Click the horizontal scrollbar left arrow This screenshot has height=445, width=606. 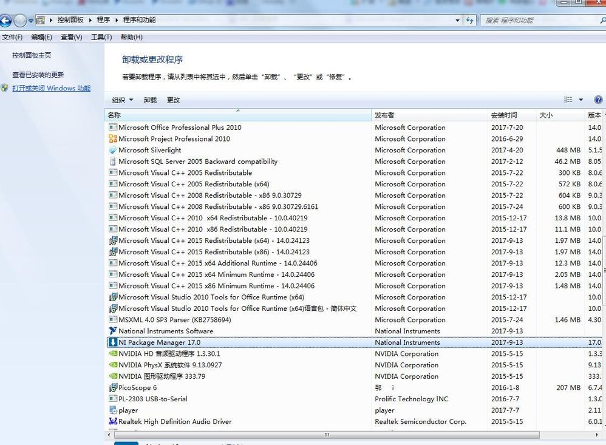[109, 435]
